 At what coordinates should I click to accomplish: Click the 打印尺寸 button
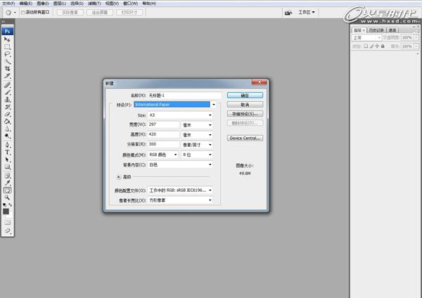click(x=129, y=13)
